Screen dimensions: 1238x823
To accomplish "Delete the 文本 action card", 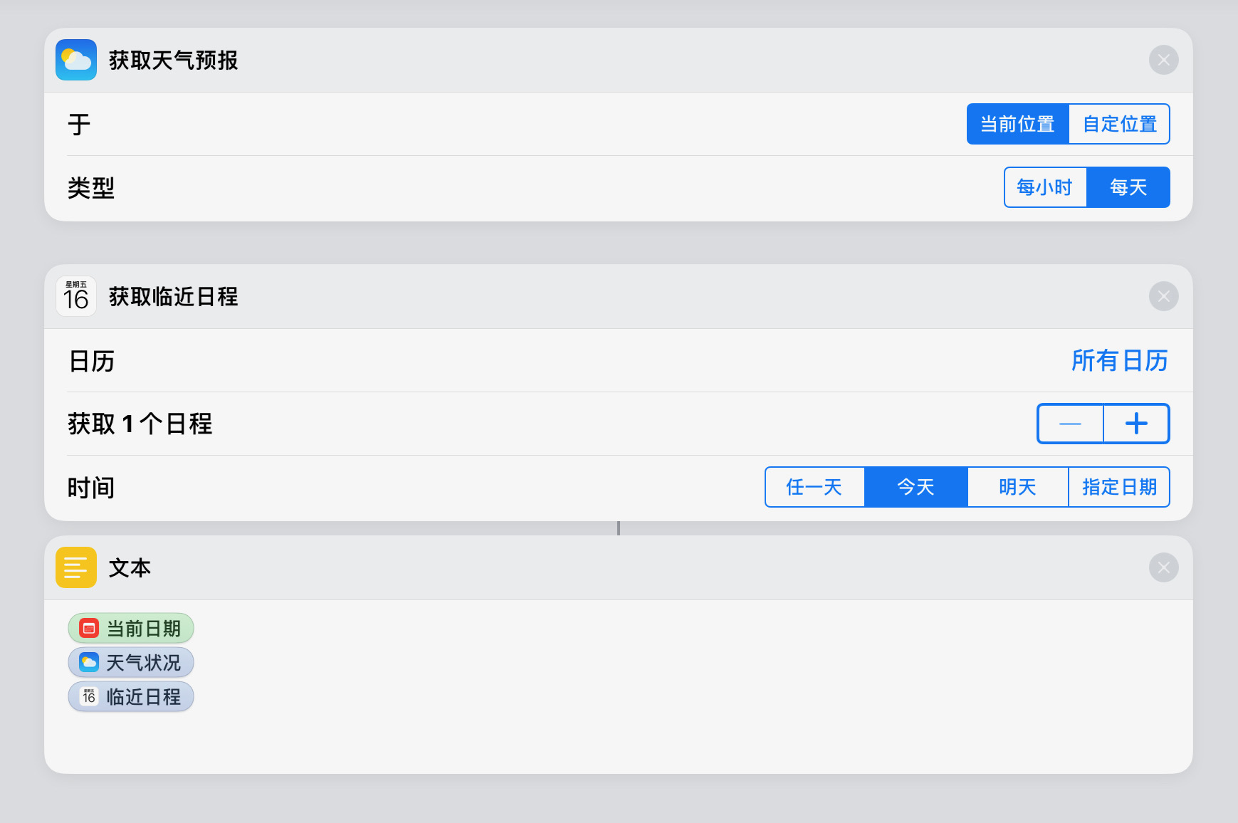I will [1163, 567].
